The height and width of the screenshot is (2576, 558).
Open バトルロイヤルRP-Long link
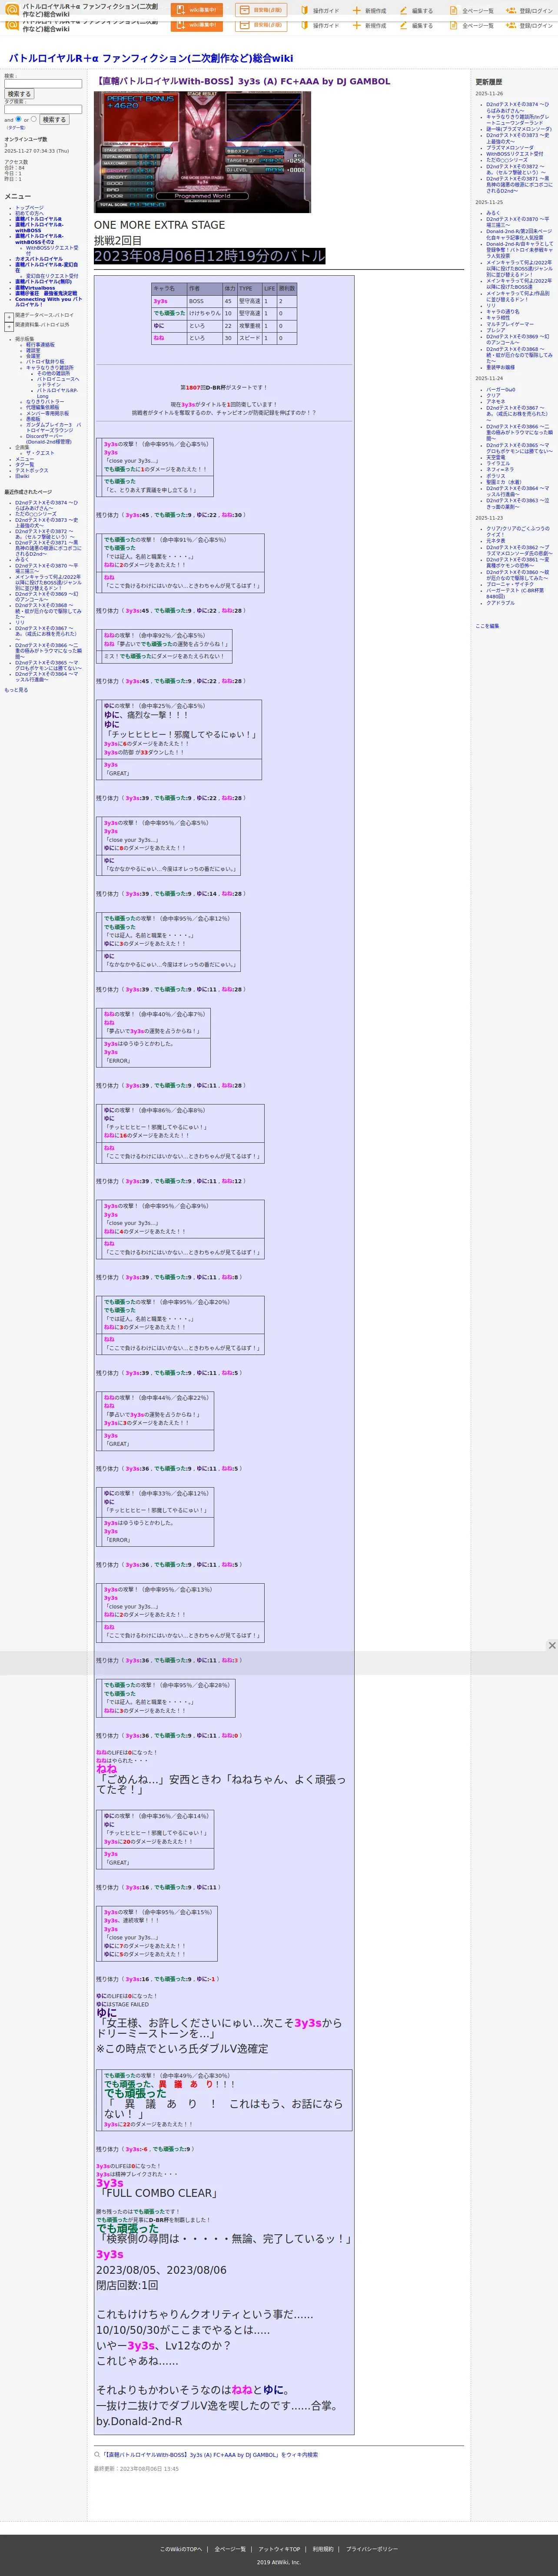57,394
